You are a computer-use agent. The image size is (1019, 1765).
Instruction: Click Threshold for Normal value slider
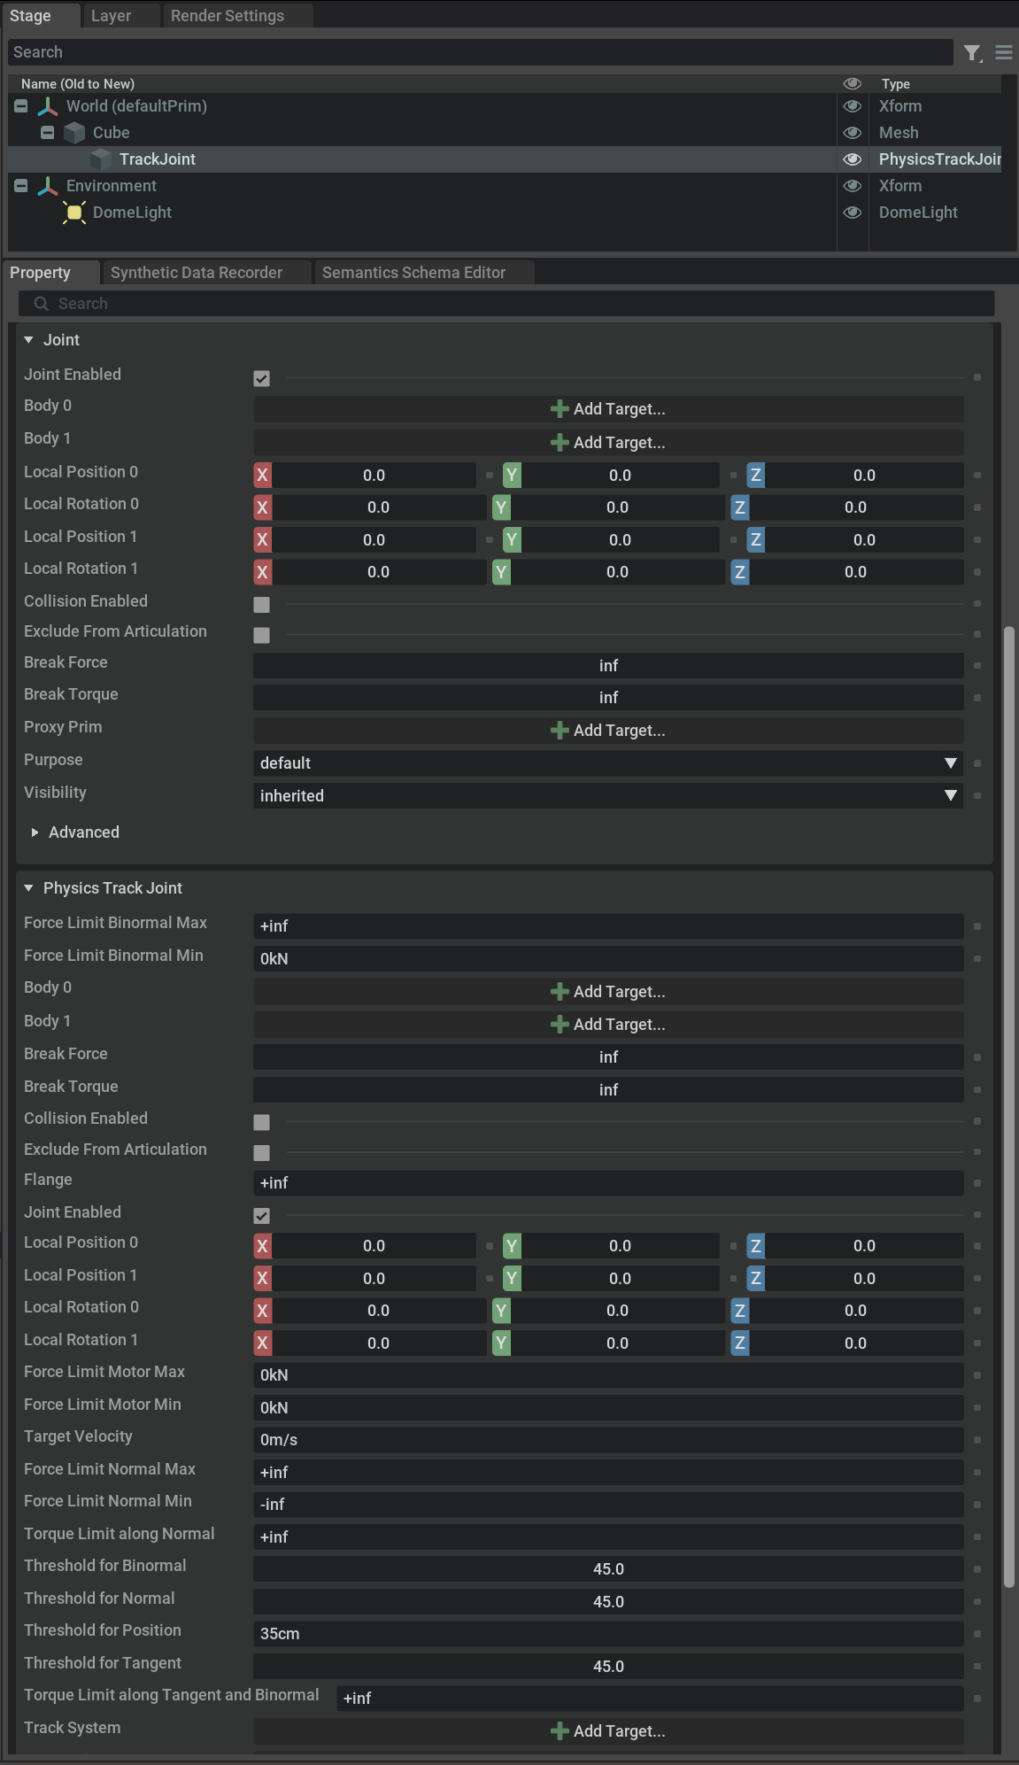[608, 1602]
